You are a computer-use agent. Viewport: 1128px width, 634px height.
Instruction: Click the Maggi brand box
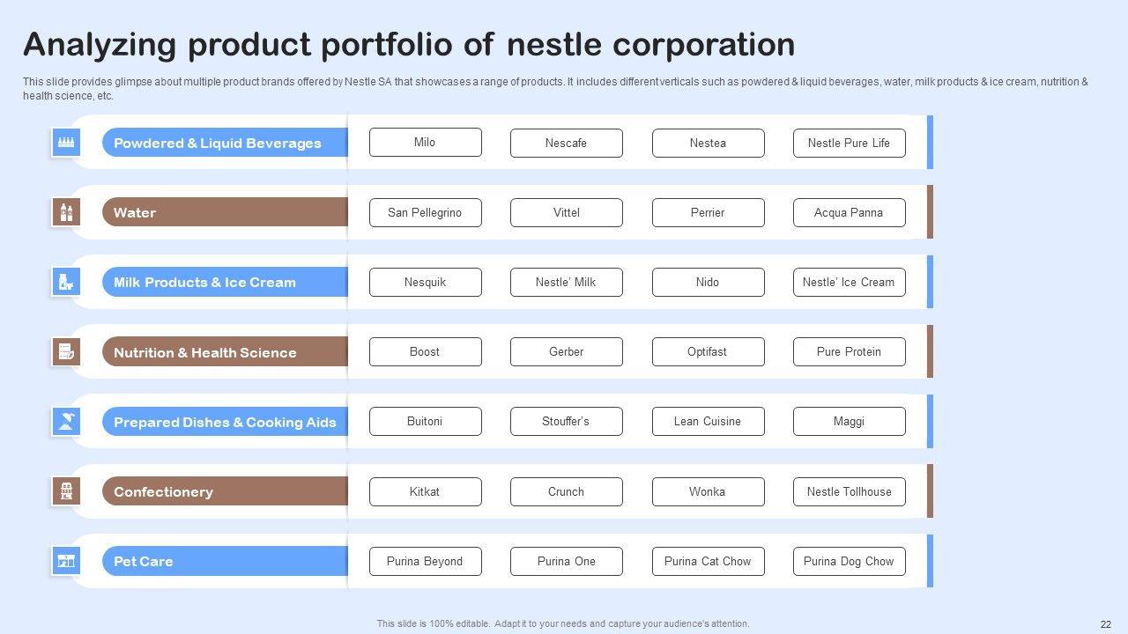point(849,421)
